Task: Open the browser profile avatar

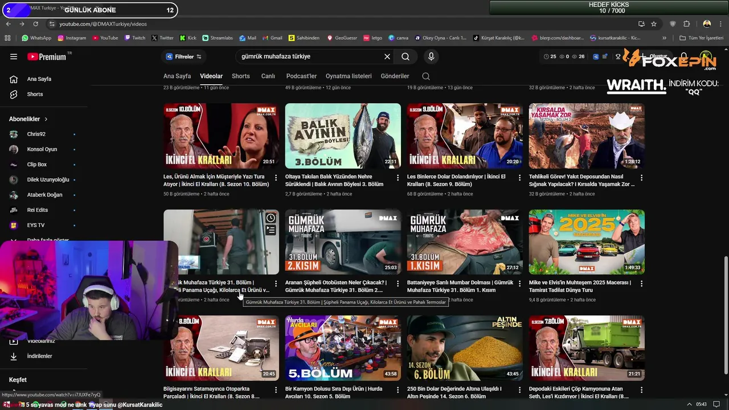Action: (707, 24)
